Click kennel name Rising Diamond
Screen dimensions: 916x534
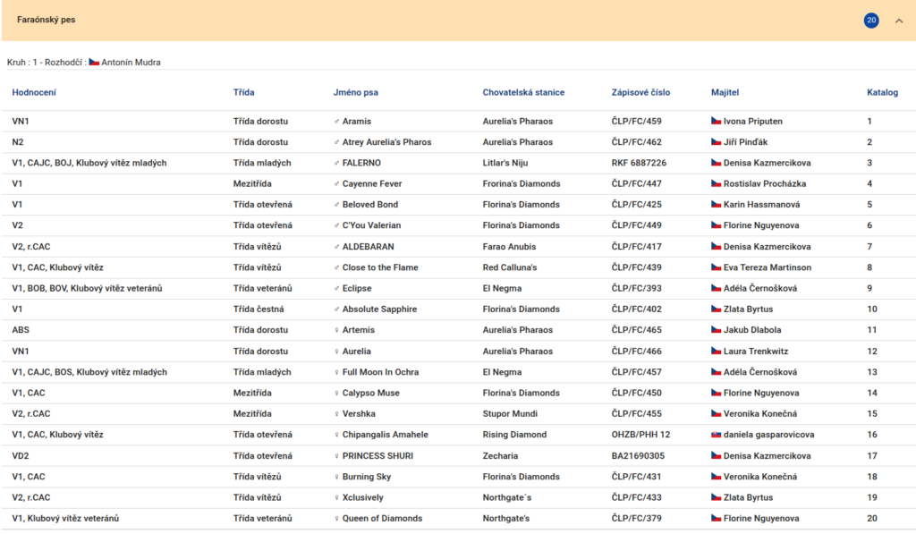(x=514, y=435)
